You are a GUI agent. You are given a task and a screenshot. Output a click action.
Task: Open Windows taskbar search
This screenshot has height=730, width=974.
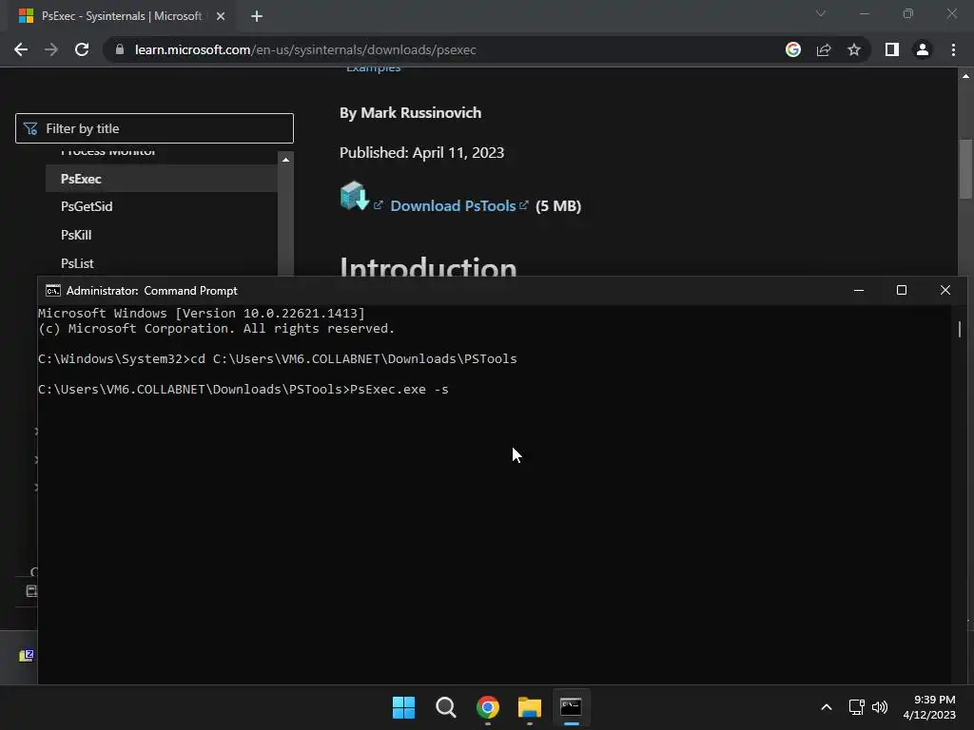pos(445,707)
